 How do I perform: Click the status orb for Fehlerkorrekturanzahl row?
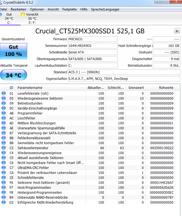[4, 138]
